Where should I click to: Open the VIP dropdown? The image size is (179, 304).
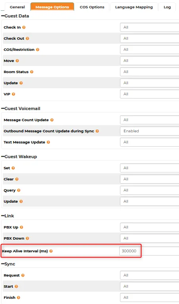click(x=149, y=94)
